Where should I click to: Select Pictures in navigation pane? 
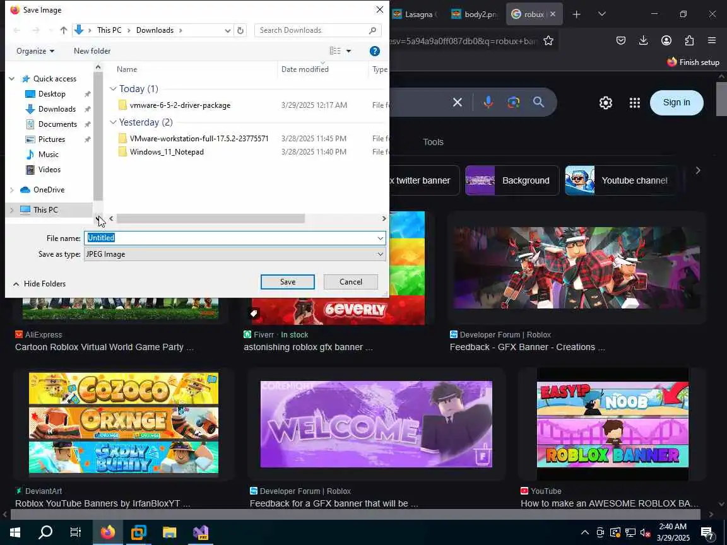click(x=52, y=139)
